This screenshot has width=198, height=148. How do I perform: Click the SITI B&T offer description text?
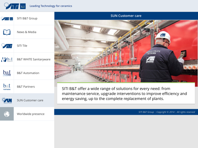point(124,94)
